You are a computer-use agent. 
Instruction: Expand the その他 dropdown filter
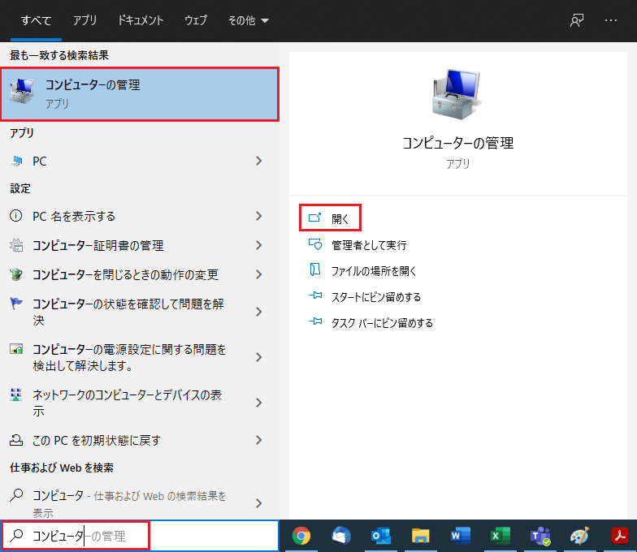tap(248, 20)
